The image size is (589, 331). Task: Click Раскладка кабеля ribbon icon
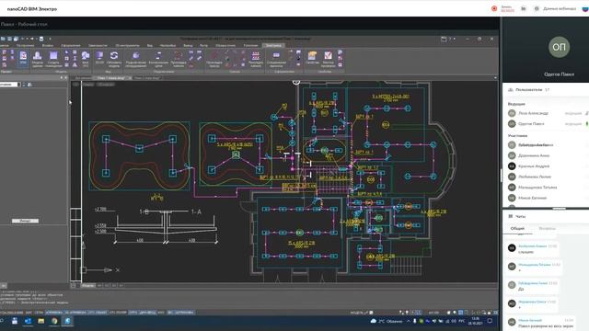[x=256, y=59]
